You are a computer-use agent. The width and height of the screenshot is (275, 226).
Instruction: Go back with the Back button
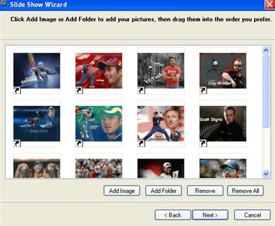(x=173, y=215)
